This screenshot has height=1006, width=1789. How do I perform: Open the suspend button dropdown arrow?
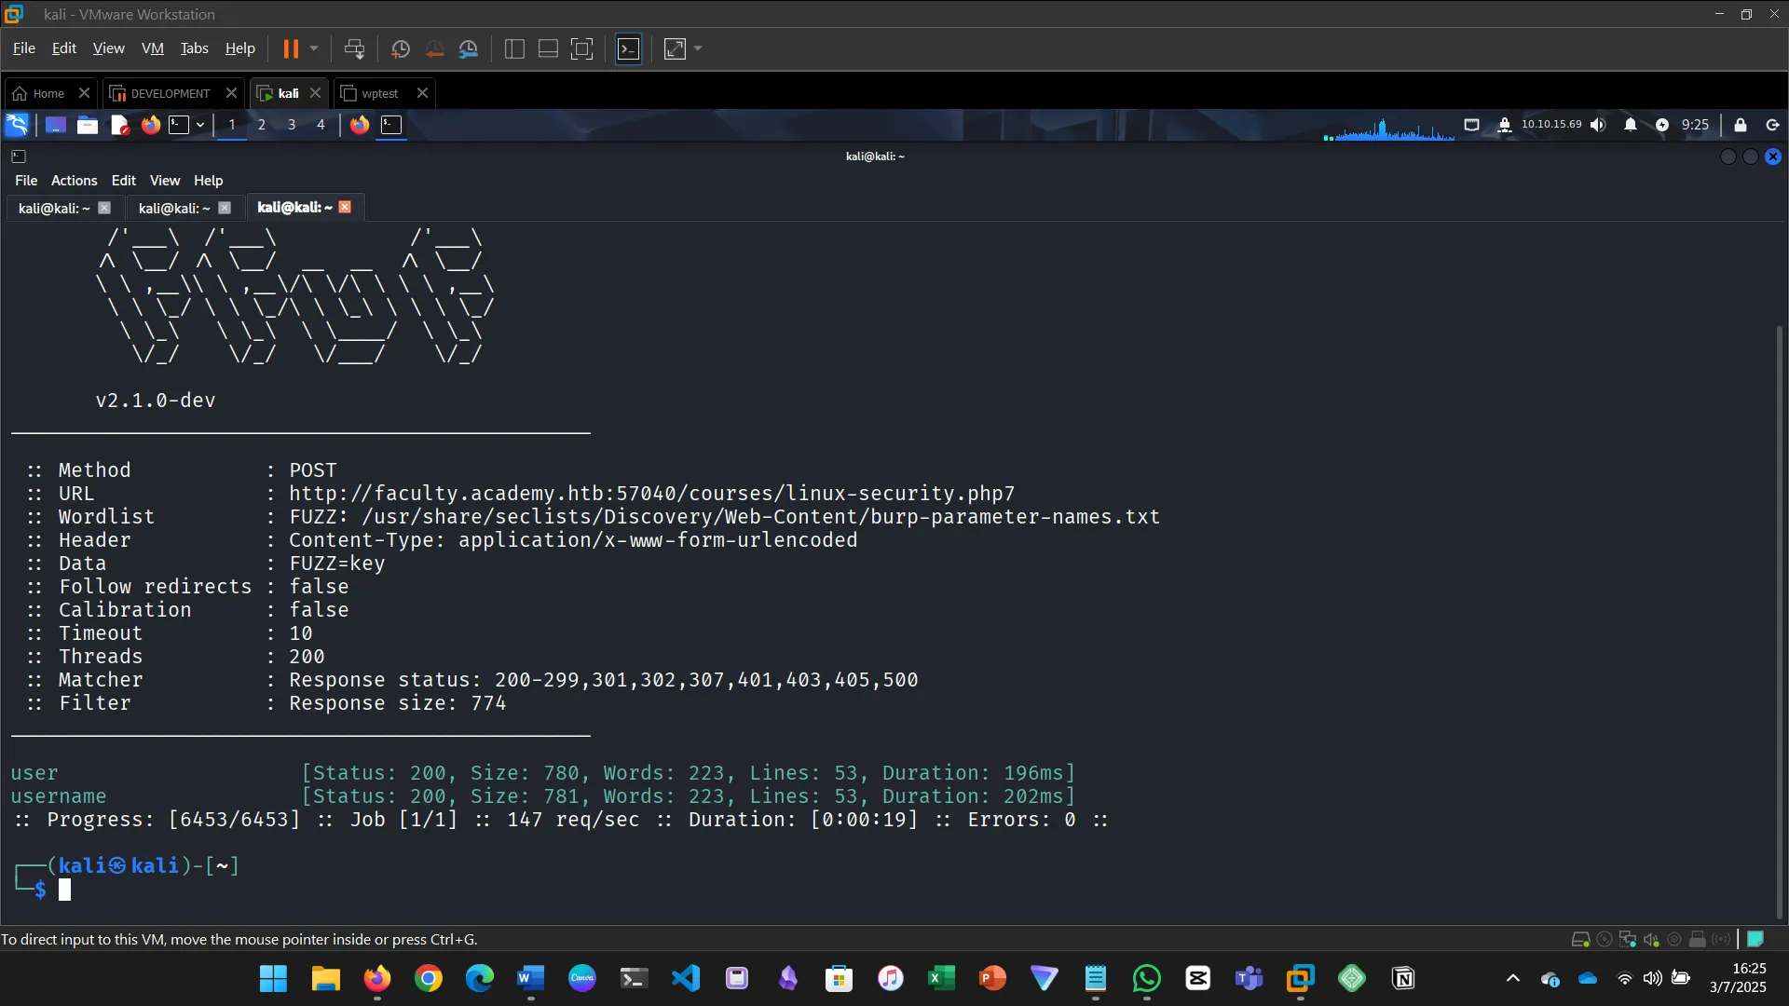(x=314, y=48)
